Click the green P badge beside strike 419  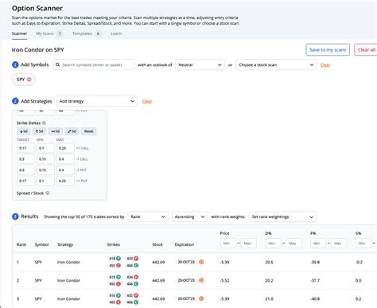(x=119, y=277)
